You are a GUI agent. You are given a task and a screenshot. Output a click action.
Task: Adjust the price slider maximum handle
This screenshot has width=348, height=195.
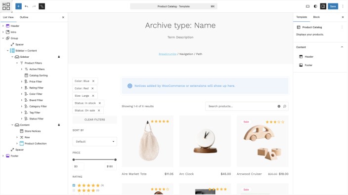[x=115, y=159]
